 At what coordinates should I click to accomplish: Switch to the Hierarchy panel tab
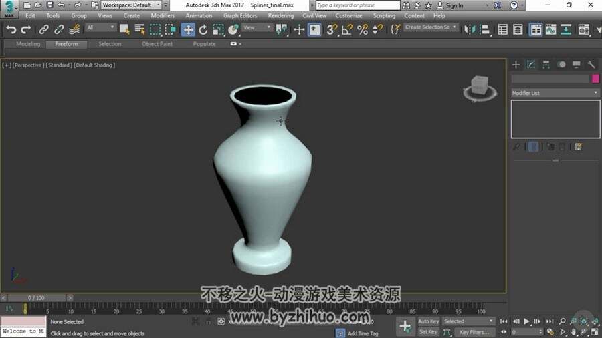(x=546, y=64)
